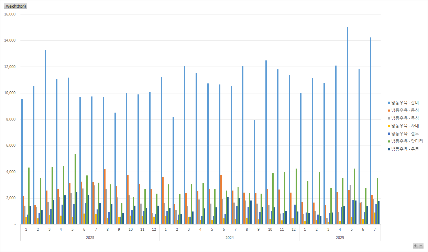Click the 4,000 value axis label
The height and width of the screenshot is (252, 428).
[x=11, y=172]
